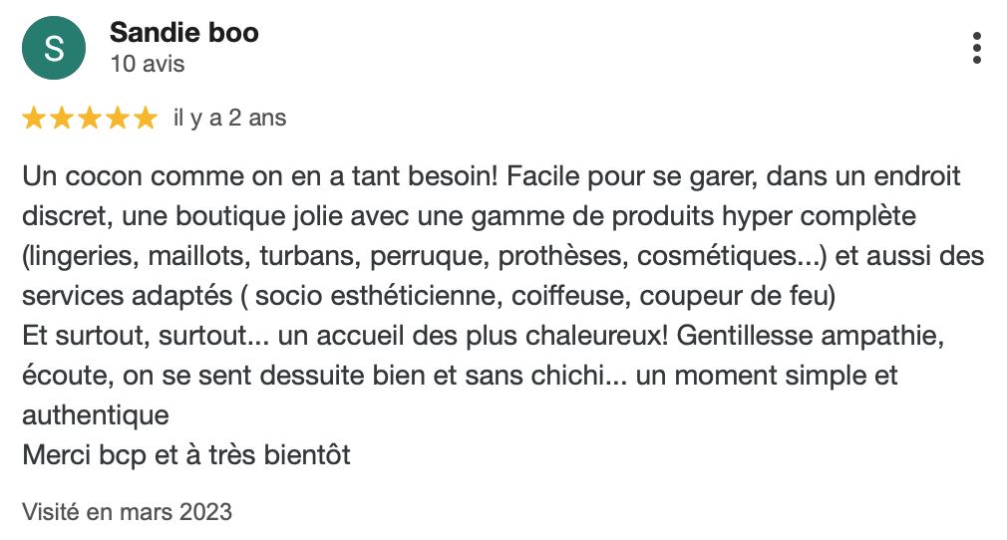Screen dimensions: 1007x540
Task: Click the line starting "écoute, on se sent"
Action: [x=460, y=376]
